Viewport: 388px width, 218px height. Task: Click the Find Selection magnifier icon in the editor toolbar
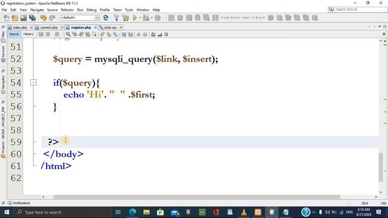tap(68, 35)
